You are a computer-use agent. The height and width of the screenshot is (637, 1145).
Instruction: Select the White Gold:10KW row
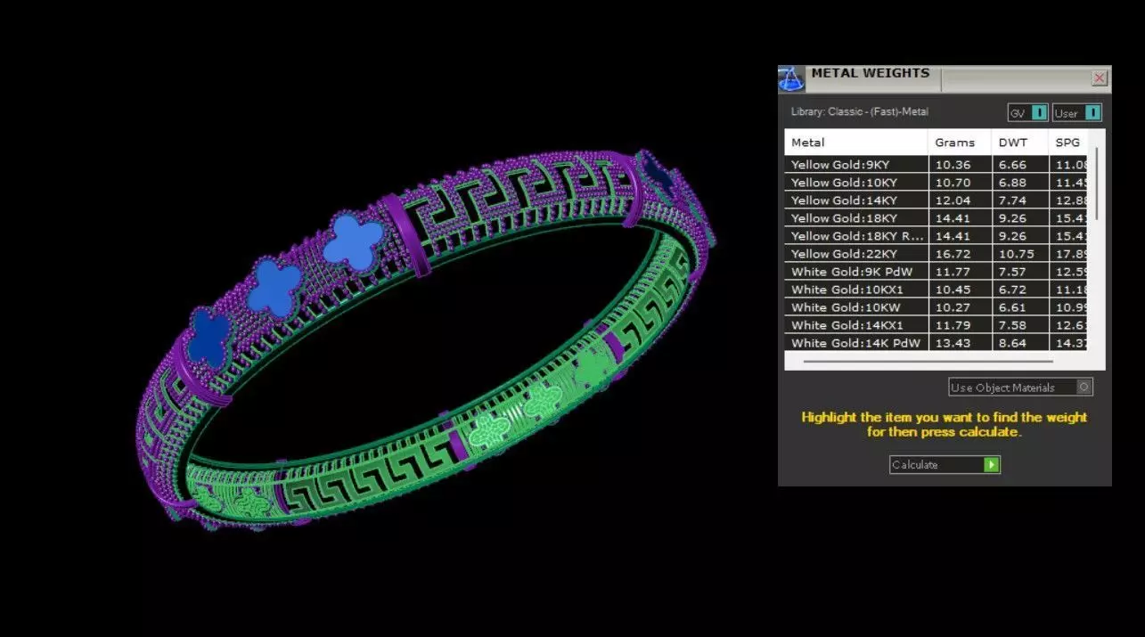coord(936,307)
